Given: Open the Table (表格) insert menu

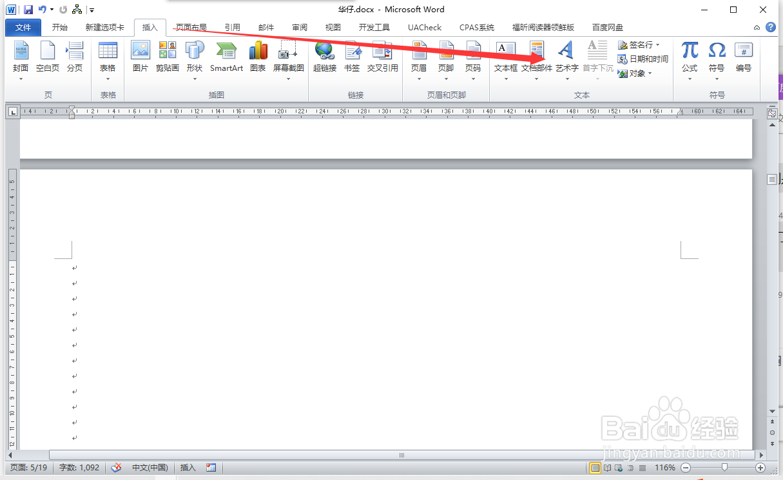Looking at the screenshot, I should pos(108,61).
